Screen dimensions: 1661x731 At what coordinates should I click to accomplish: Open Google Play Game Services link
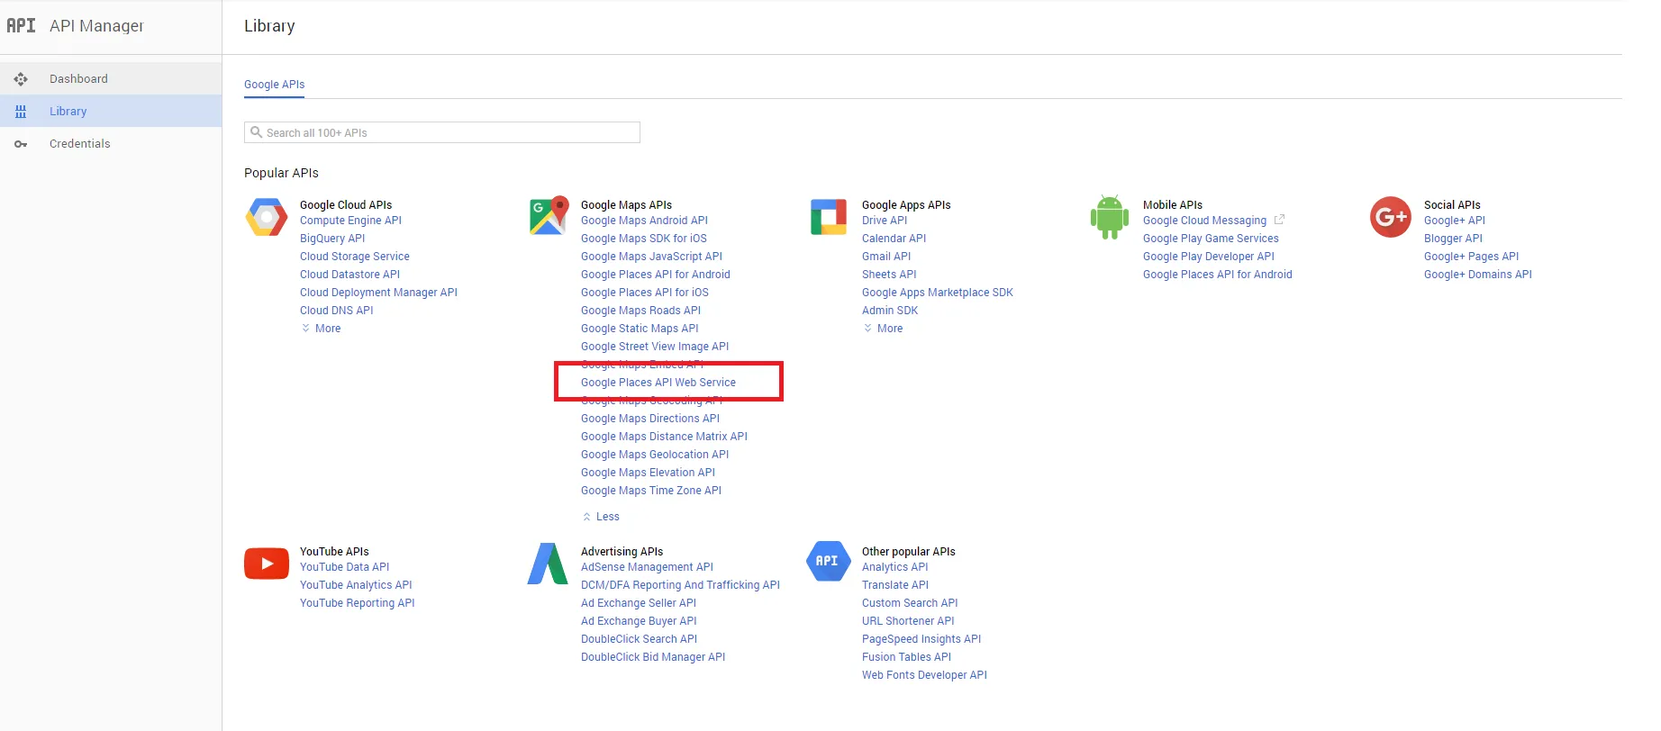coord(1211,239)
